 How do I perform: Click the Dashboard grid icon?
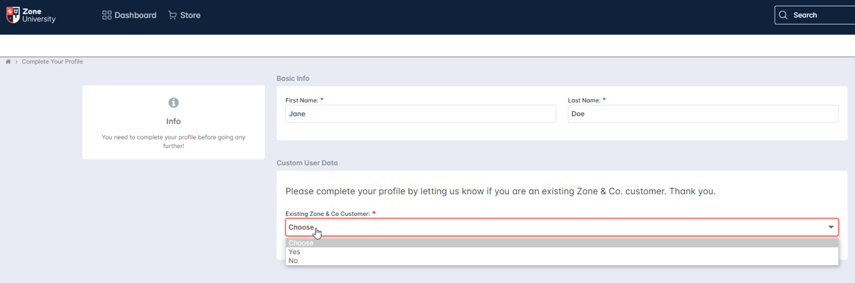[107, 15]
